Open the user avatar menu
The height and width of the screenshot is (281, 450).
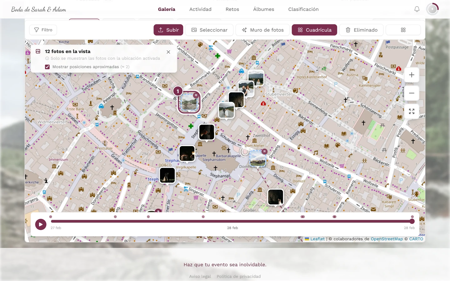pos(432,9)
